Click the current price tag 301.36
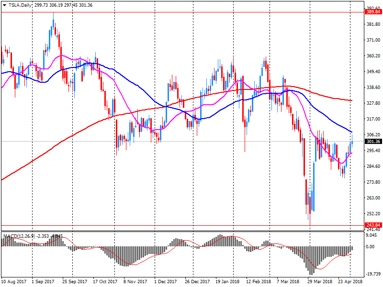Screen dimensions: 383x287 tap(372, 142)
